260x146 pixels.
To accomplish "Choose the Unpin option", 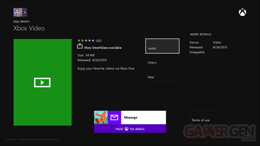I will pos(162,62).
